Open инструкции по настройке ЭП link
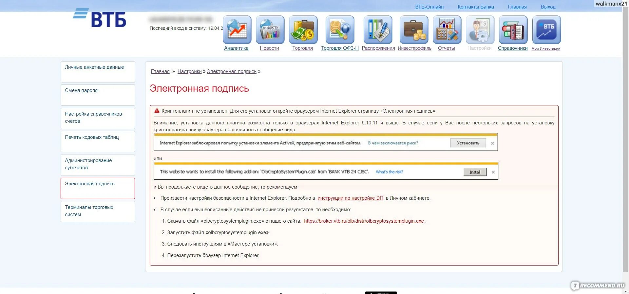This screenshot has height=294, width=629. (350, 198)
